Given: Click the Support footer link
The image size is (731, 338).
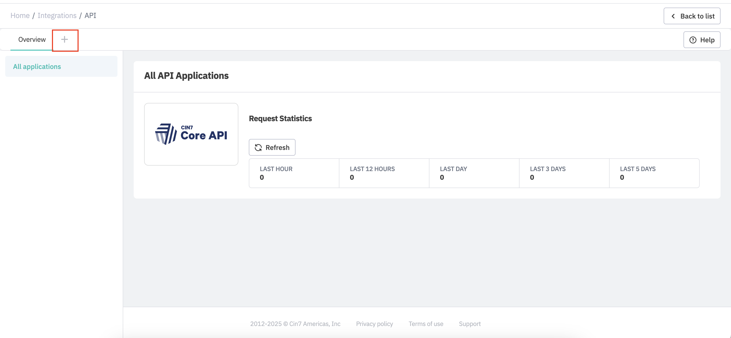Looking at the screenshot, I should pyautogui.click(x=470, y=324).
